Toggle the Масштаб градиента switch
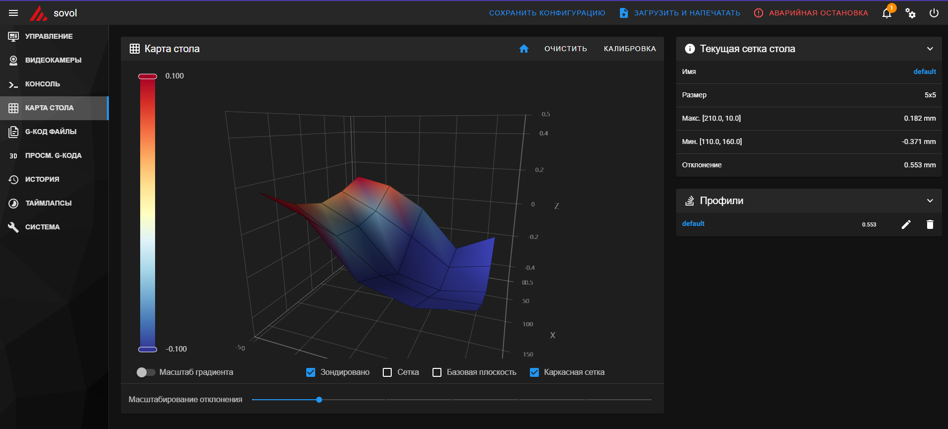948x429 pixels. tap(146, 372)
